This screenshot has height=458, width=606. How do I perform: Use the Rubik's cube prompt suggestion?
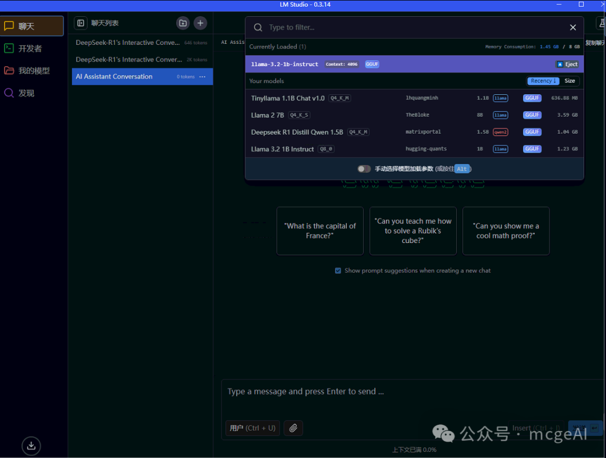pyautogui.click(x=413, y=231)
